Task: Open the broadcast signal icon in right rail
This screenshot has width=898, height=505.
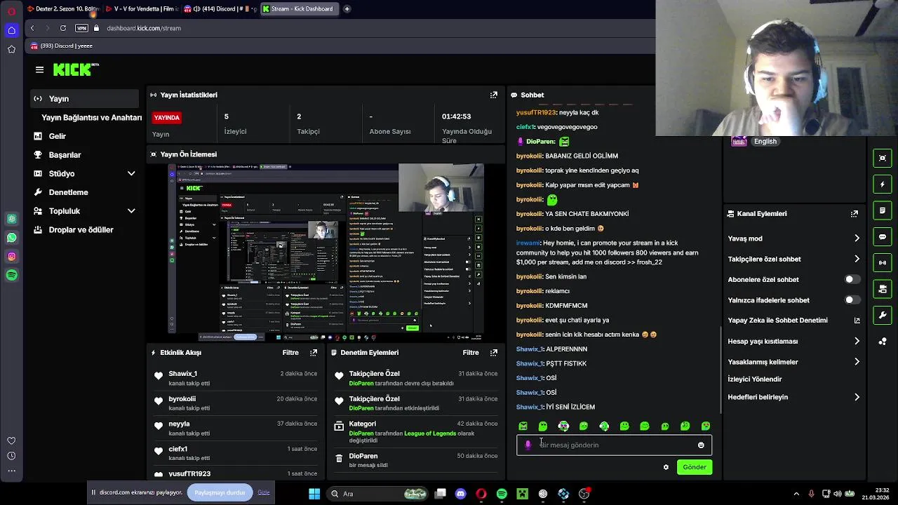Action: tap(883, 263)
